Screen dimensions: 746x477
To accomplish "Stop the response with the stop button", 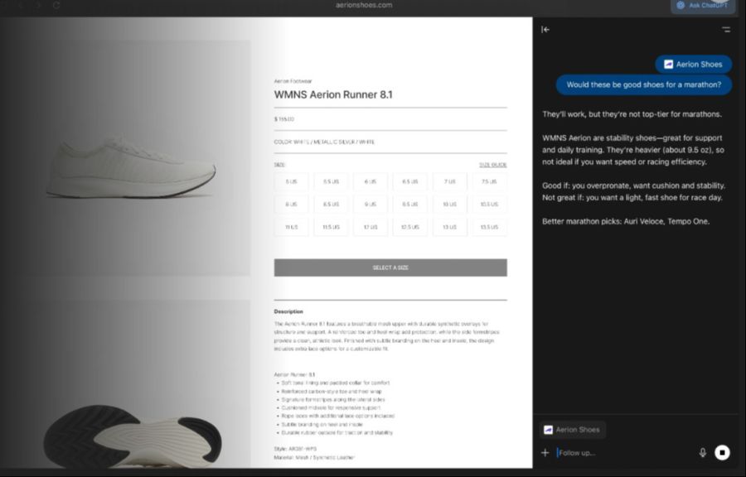I will [722, 453].
